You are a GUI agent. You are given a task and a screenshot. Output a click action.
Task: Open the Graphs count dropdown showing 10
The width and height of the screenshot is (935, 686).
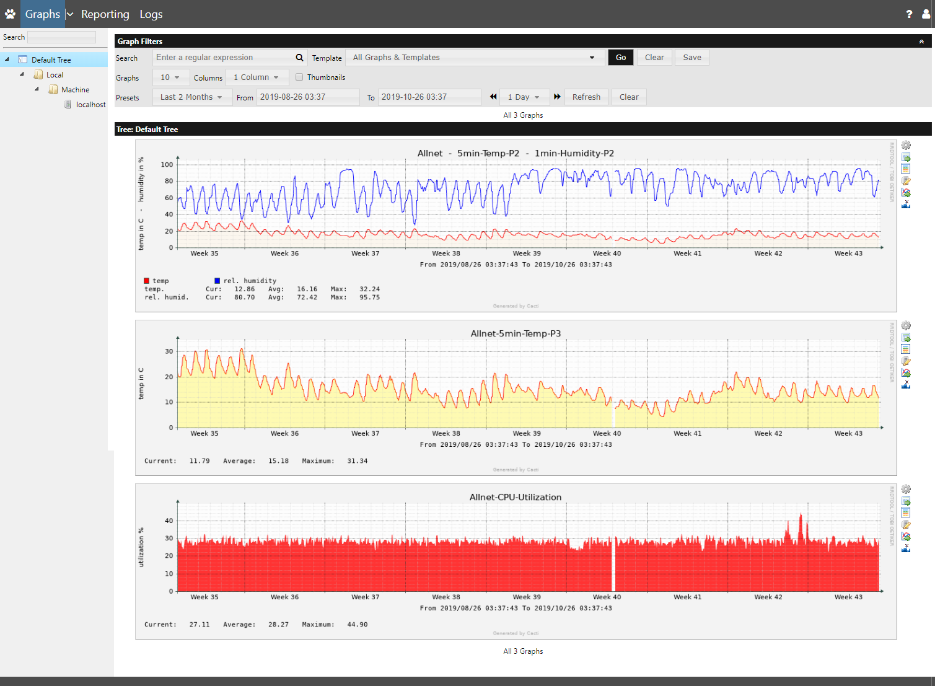tap(170, 77)
